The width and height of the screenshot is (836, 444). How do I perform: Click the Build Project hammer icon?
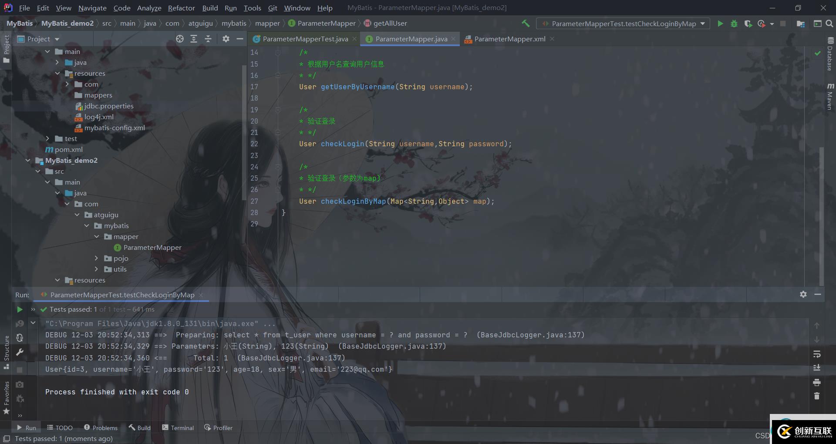pyautogui.click(x=526, y=24)
